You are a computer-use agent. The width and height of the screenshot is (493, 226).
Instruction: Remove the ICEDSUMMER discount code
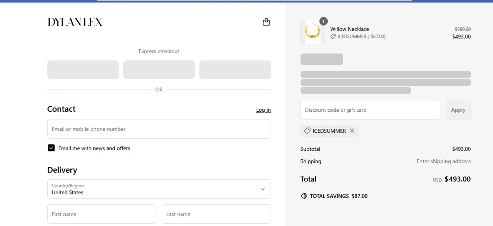coord(352,131)
